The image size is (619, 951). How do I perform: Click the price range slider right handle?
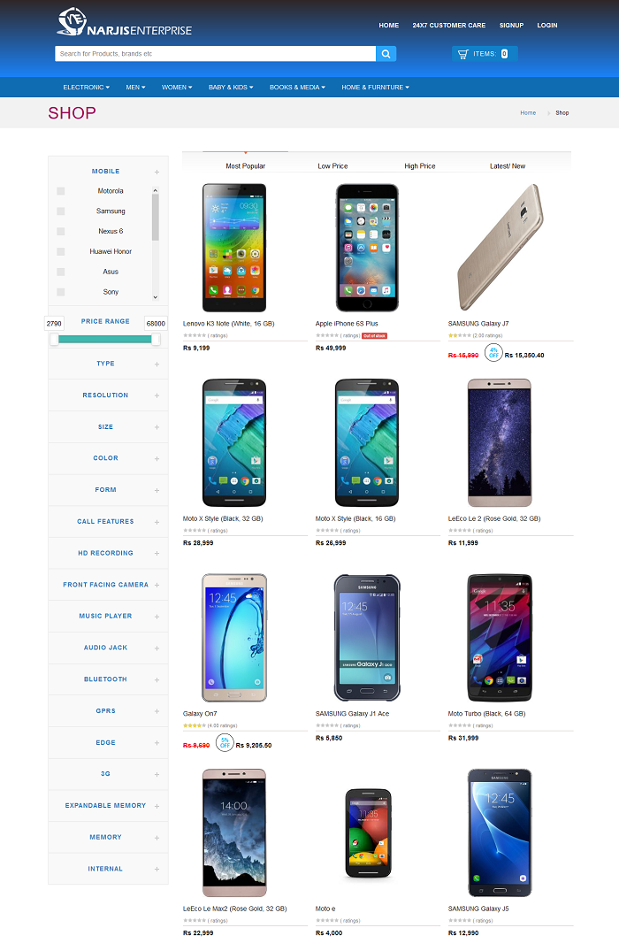pos(156,340)
